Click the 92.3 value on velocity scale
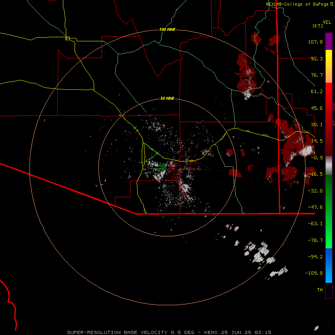This screenshot has width=335, height=335. [x=317, y=58]
